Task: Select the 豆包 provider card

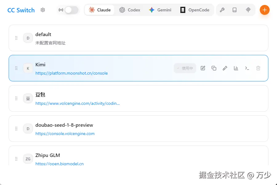Action: point(138,98)
